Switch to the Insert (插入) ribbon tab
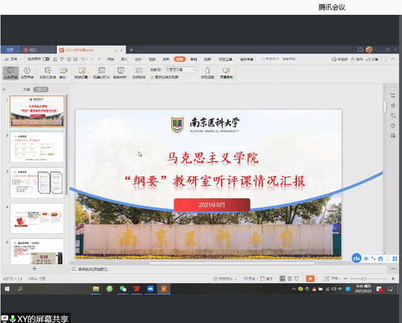This screenshot has width=402, height=323. (125, 59)
